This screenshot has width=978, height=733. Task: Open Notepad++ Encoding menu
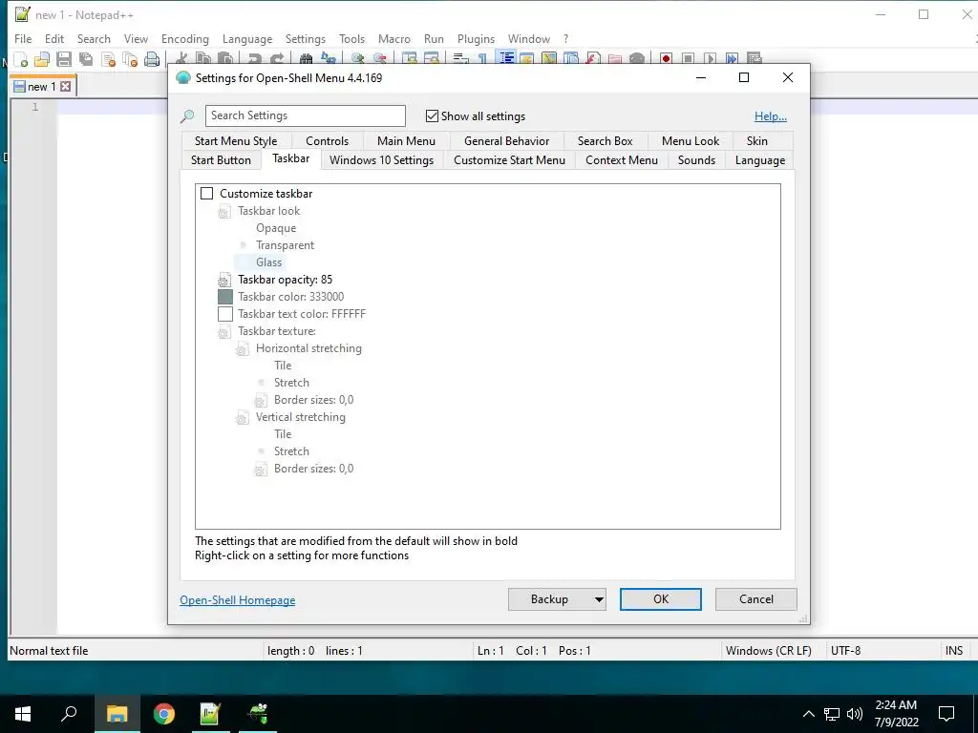click(185, 38)
